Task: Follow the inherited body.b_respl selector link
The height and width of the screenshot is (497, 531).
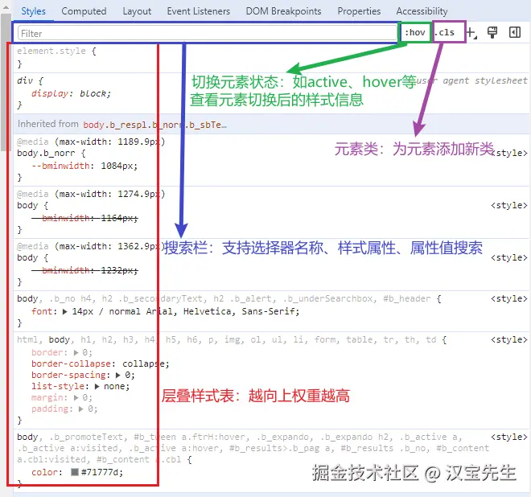Action: click(155, 125)
